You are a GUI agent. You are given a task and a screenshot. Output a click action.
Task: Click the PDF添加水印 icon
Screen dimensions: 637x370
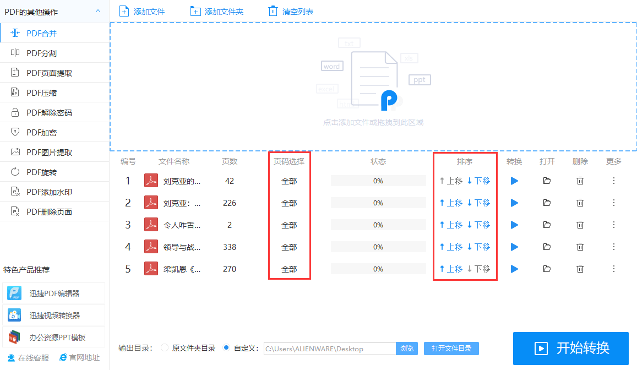[15, 192]
